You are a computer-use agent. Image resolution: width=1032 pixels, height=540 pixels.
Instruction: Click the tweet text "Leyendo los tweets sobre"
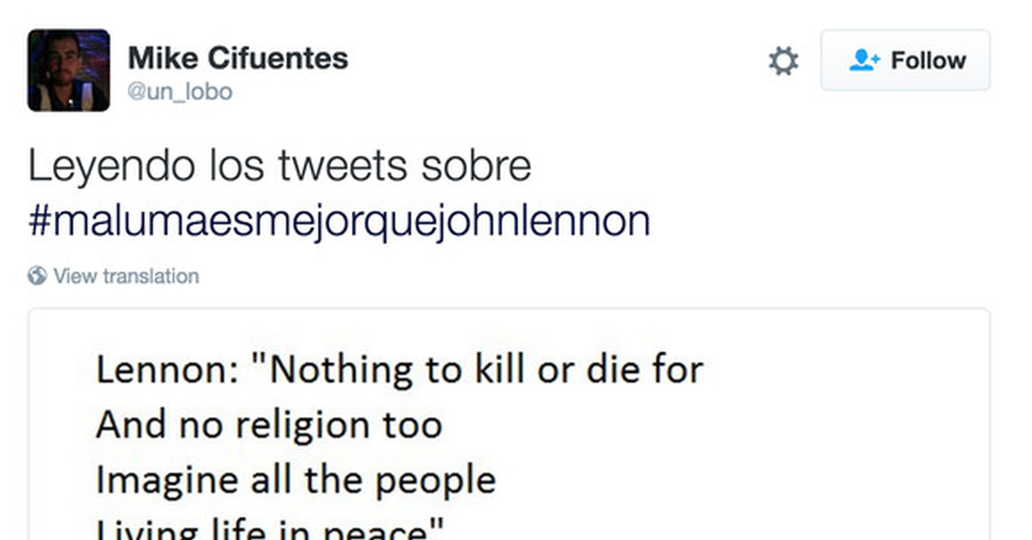[x=280, y=166]
